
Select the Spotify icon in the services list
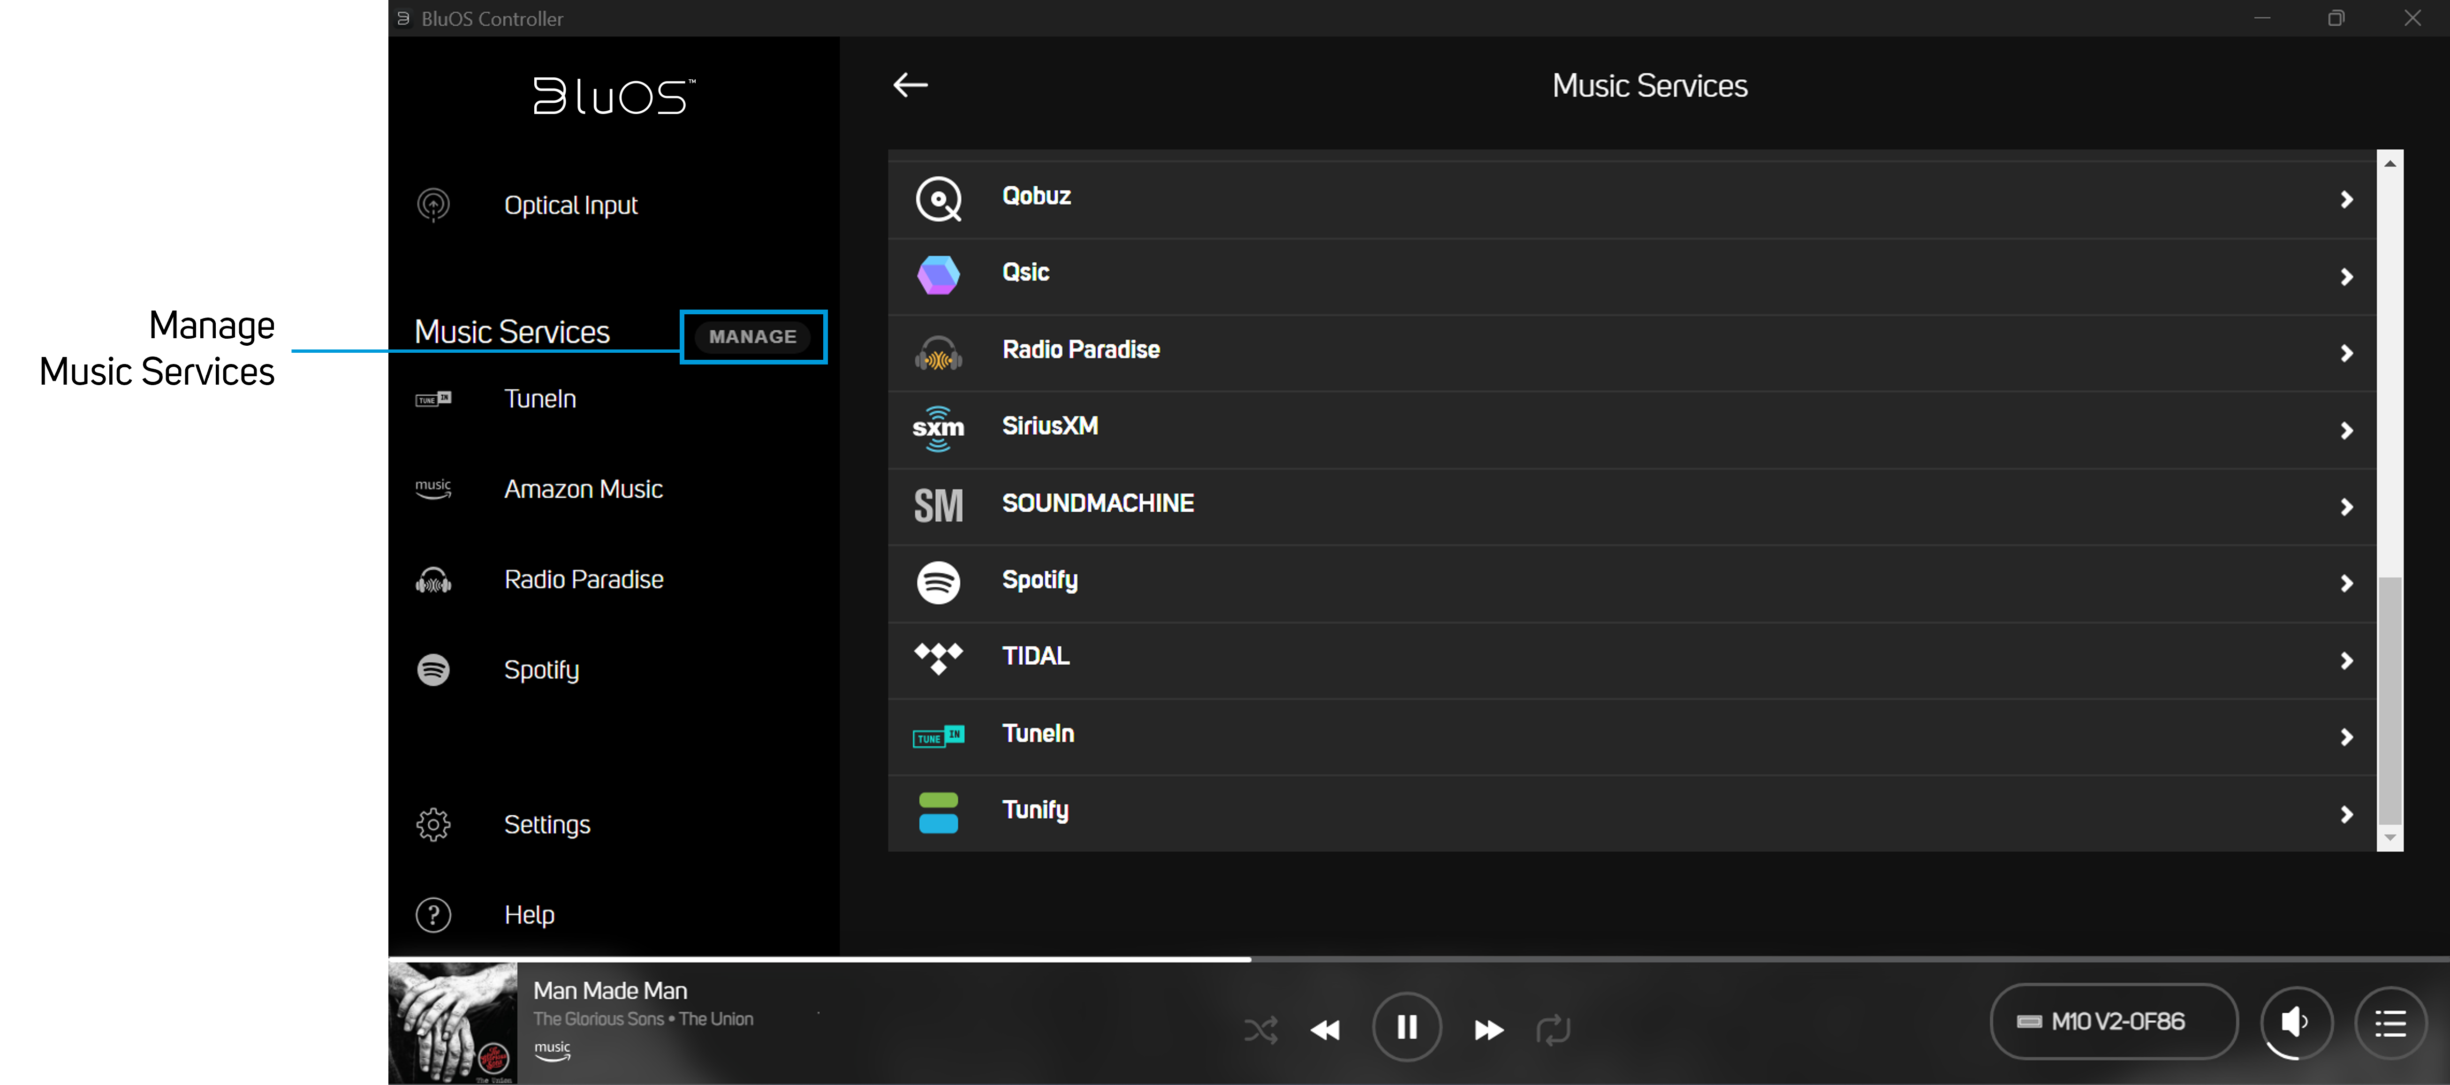click(x=938, y=582)
